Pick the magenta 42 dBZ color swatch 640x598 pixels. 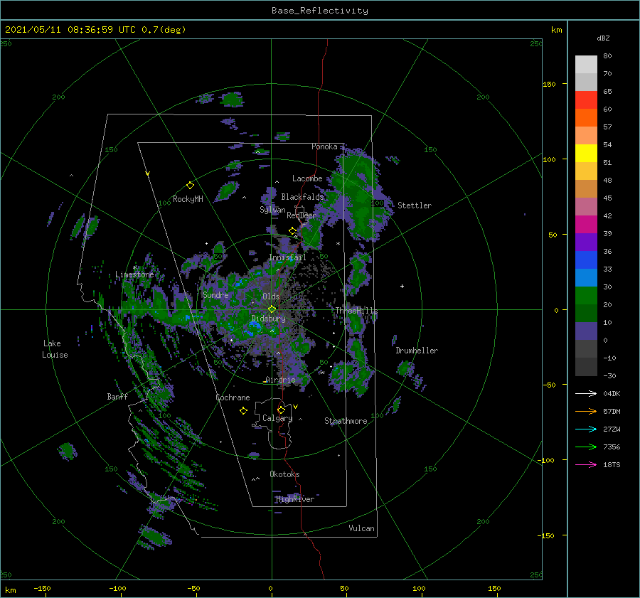pos(586,225)
